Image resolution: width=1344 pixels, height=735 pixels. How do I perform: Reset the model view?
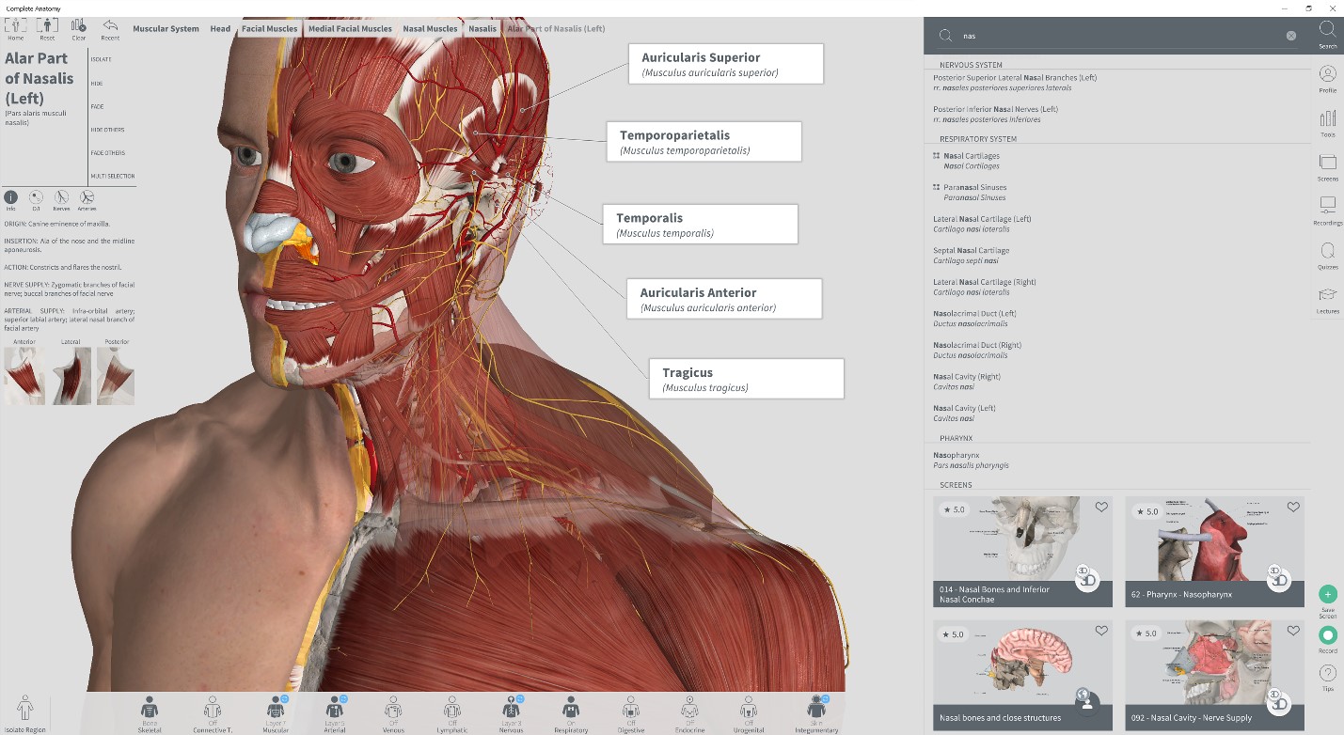pyautogui.click(x=47, y=27)
